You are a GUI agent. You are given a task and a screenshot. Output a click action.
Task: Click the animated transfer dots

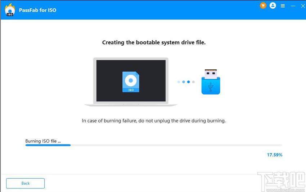coord(186,82)
